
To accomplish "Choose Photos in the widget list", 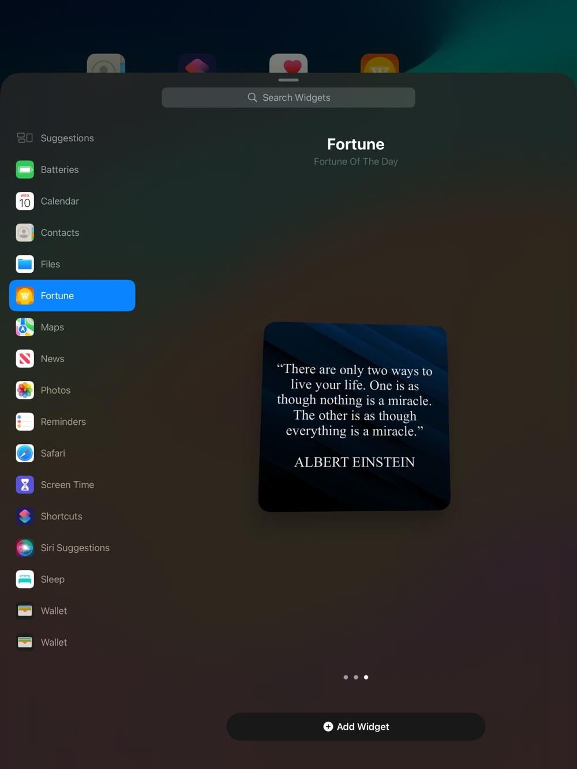I will pos(72,390).
